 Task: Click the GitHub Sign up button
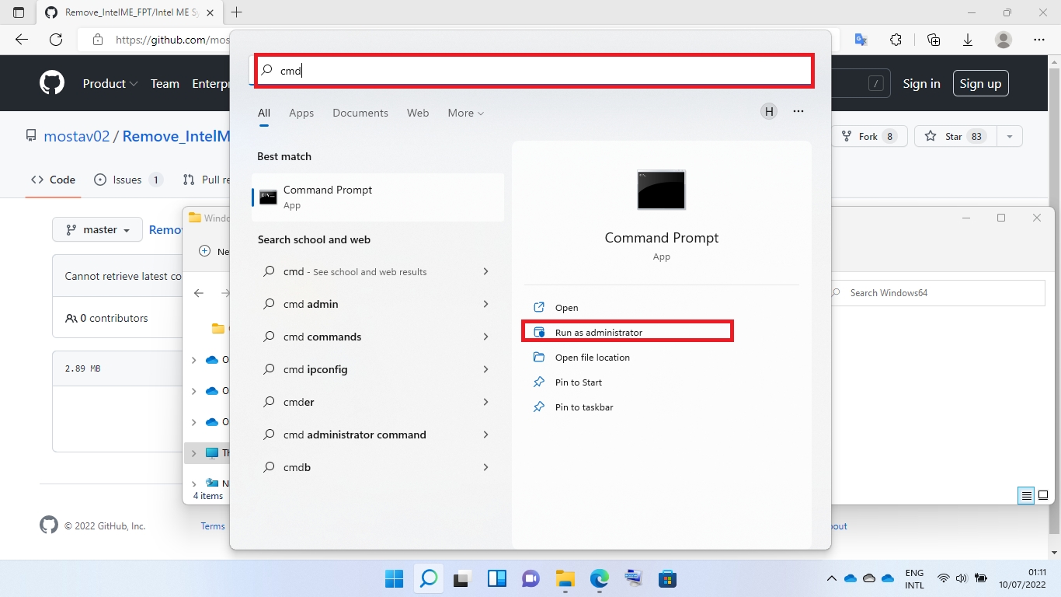tap(980, 84)
